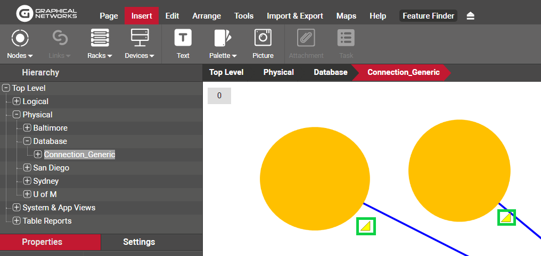Click yellow triangle marker near left circle

point(365,226)
